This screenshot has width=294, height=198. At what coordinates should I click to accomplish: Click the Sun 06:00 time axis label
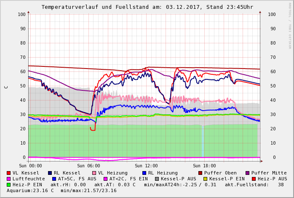pyautogui.click(x=88, y=166)
